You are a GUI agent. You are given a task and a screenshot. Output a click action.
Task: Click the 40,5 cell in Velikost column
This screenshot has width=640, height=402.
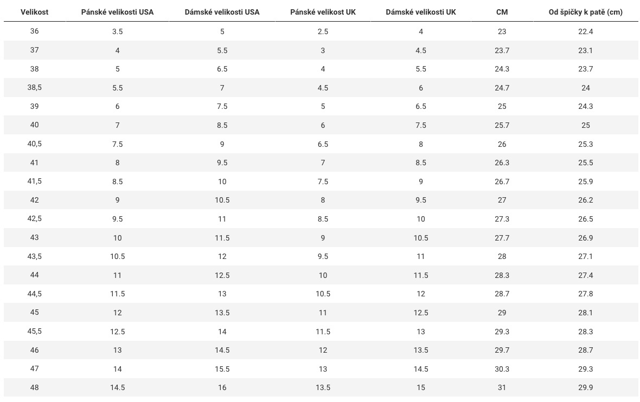34,144
